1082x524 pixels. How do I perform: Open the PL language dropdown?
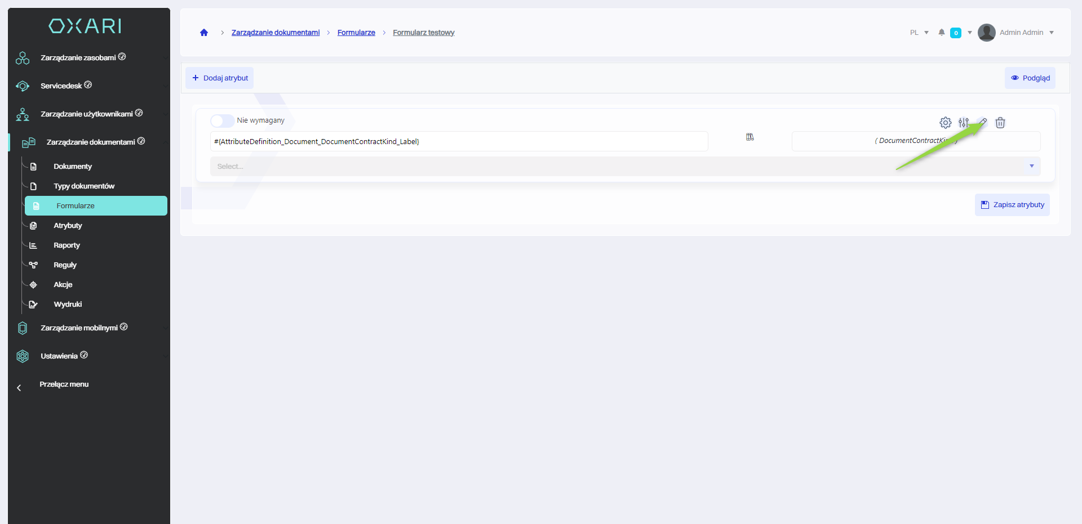(919, 33)
